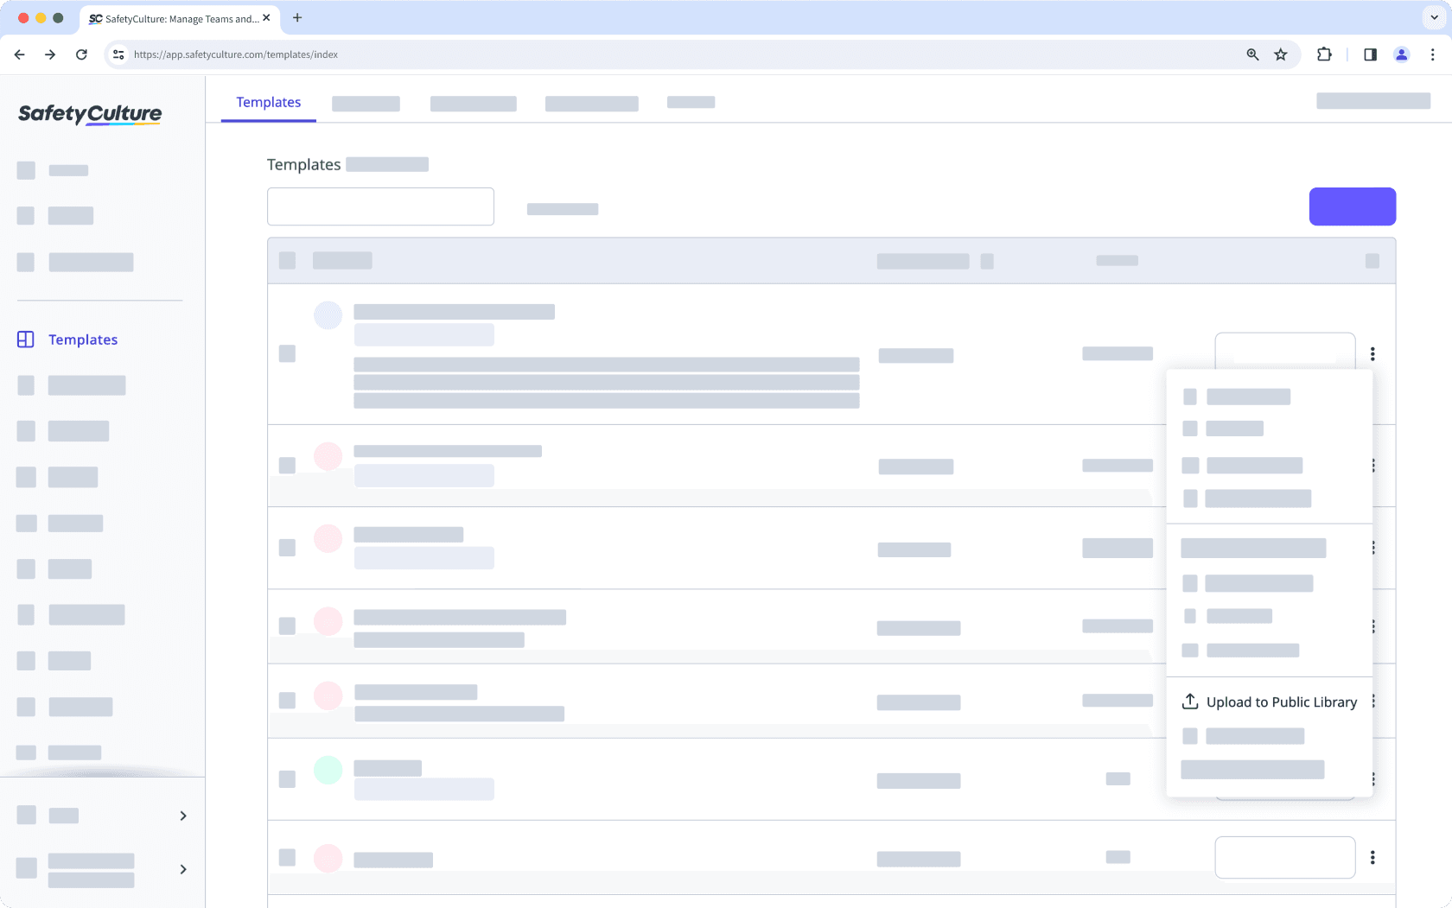
Task: Select Upload to Public Library menu item
Action: (1281, 702)
